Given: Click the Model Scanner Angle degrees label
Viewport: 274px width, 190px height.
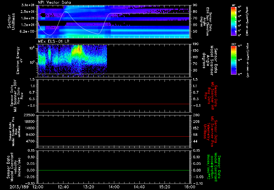Looking at the screenshot, I should pyautogui.click(x=210, y=61).
